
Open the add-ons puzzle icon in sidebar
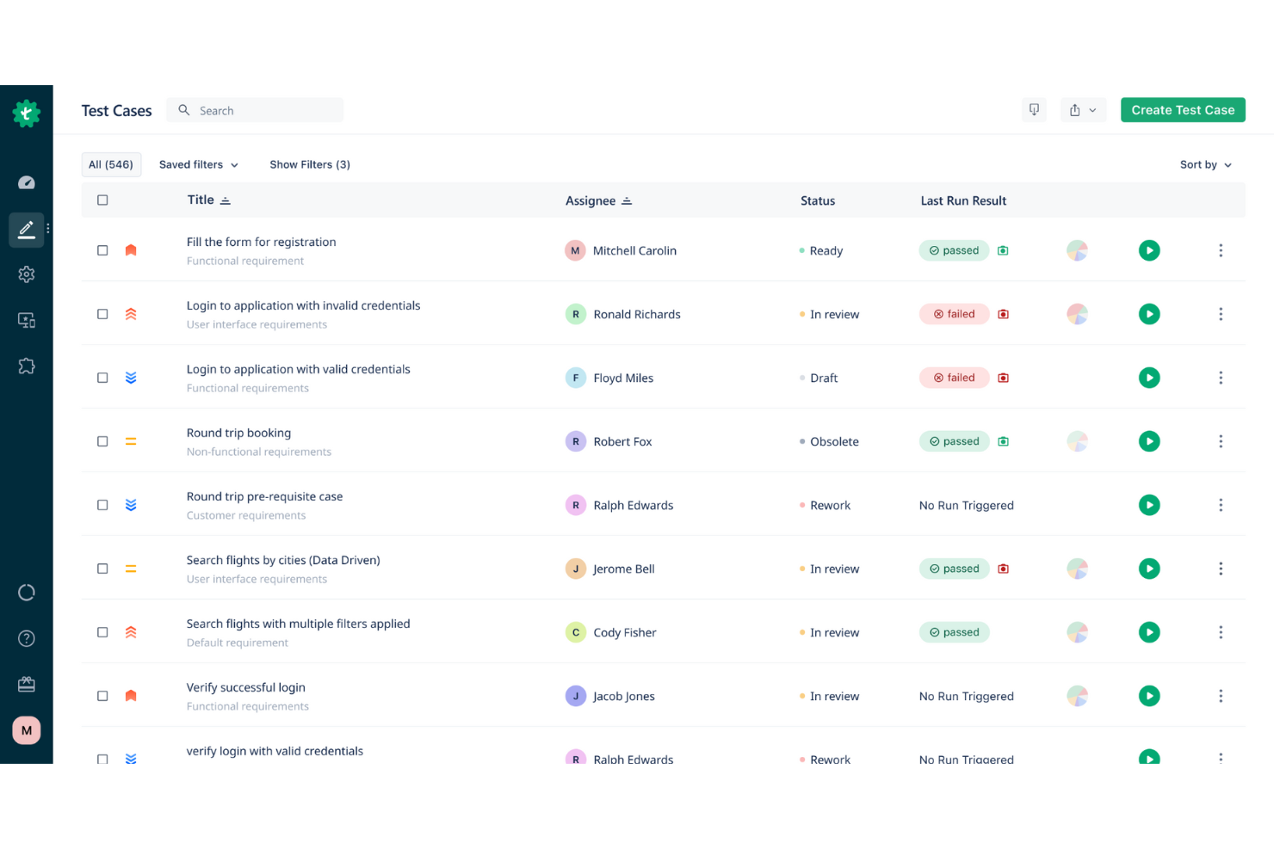click(x=27, y=366)
